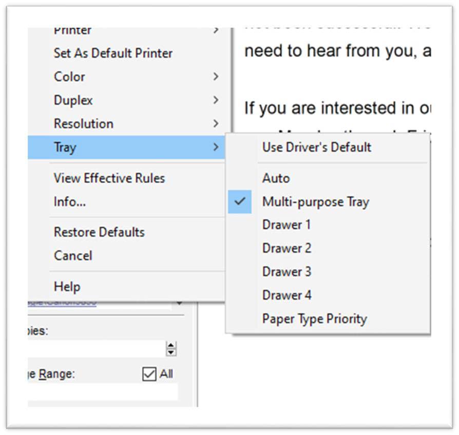This screenshot has width=459, height=435.
Task: Open the Printer submenu arrow
Action: coord(216,31)
